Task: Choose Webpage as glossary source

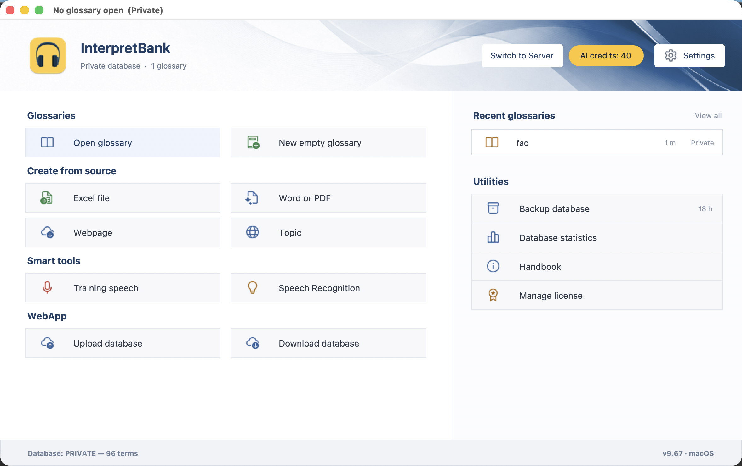Action: (x=123, y=232)
